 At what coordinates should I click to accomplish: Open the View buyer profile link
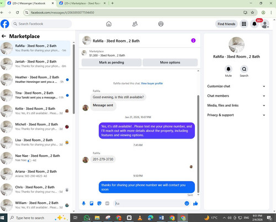(x=152, y=83)
